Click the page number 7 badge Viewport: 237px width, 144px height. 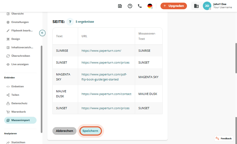click(70, 22)
